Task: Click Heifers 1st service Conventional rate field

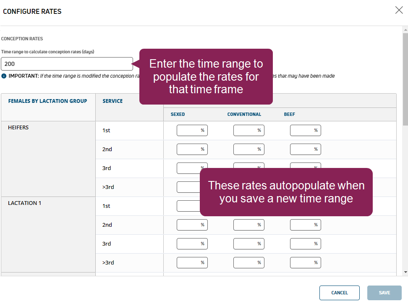Action: [x=248, y=131]
